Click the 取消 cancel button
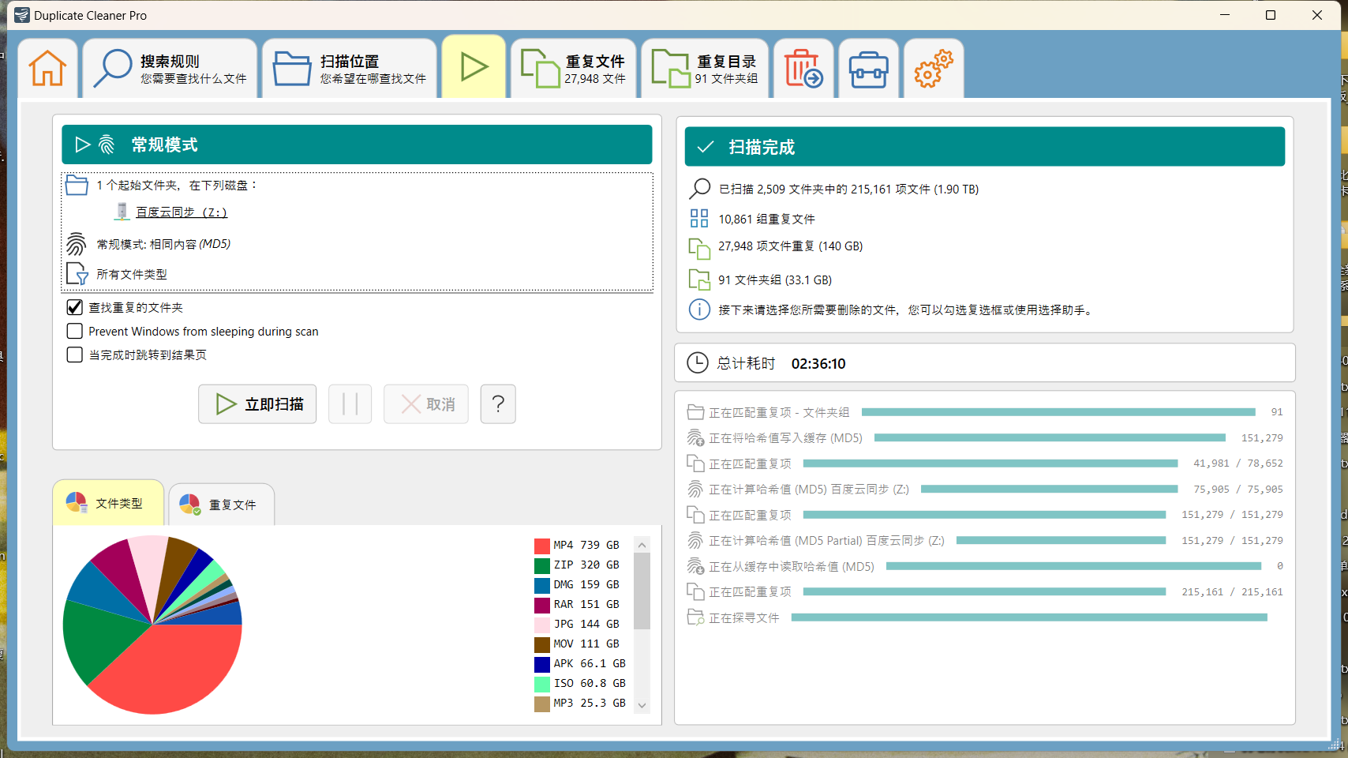 click(426, 404)
